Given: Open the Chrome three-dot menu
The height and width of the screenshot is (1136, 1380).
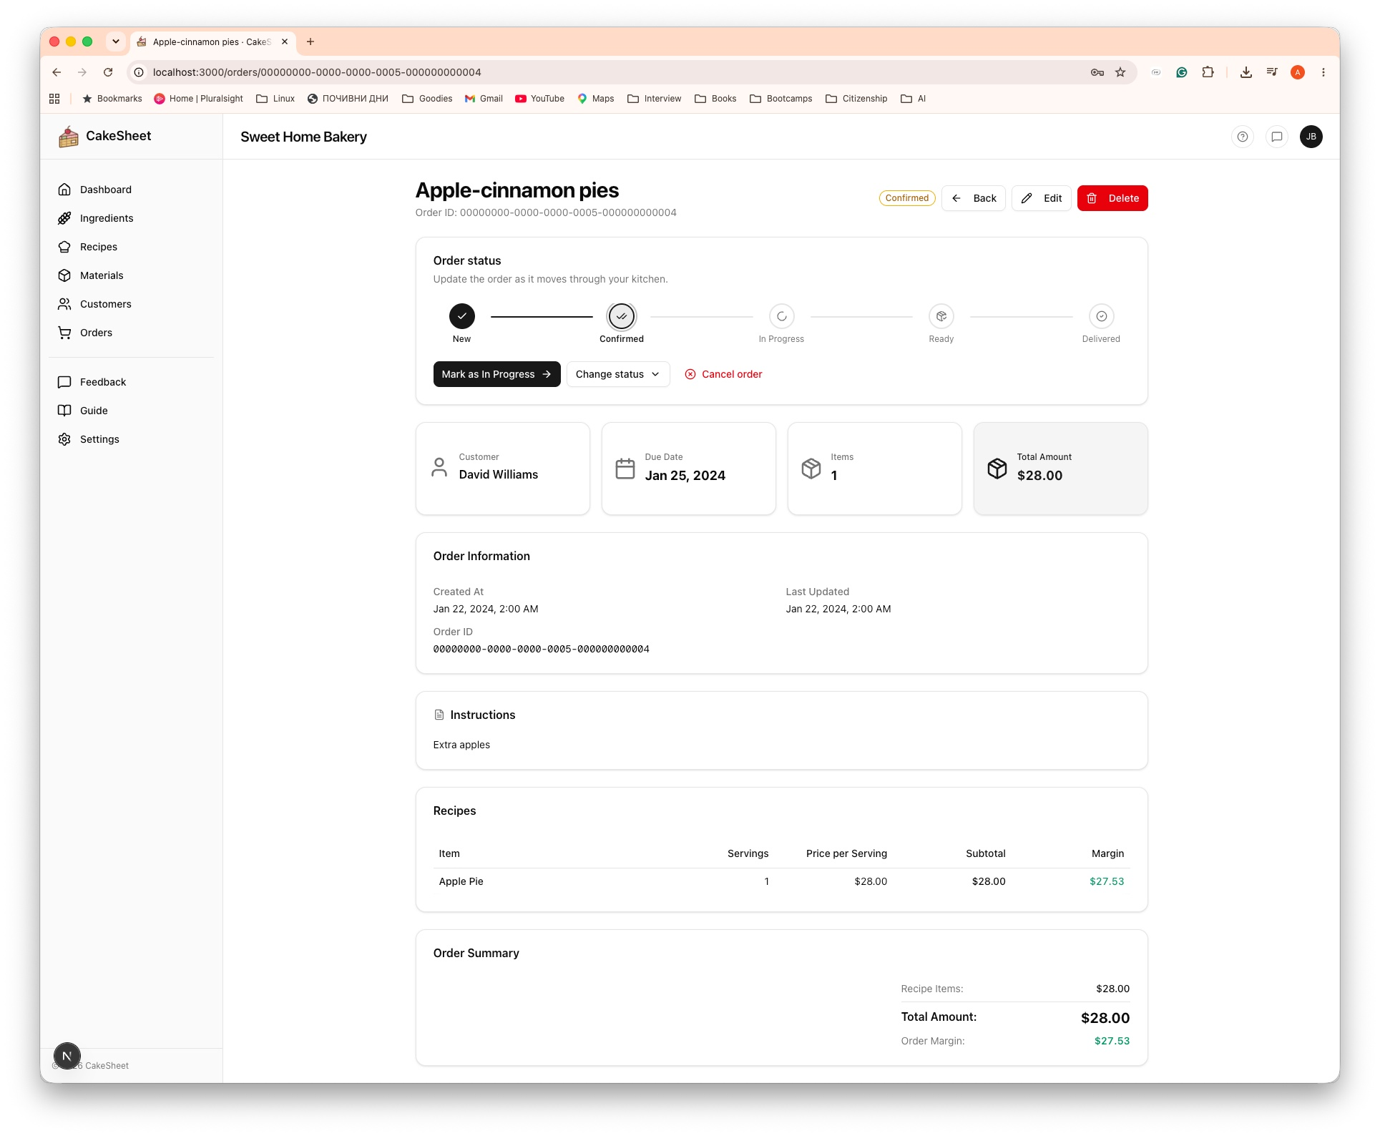Looking at the screenshot, I should click(x=1323, y=72).
